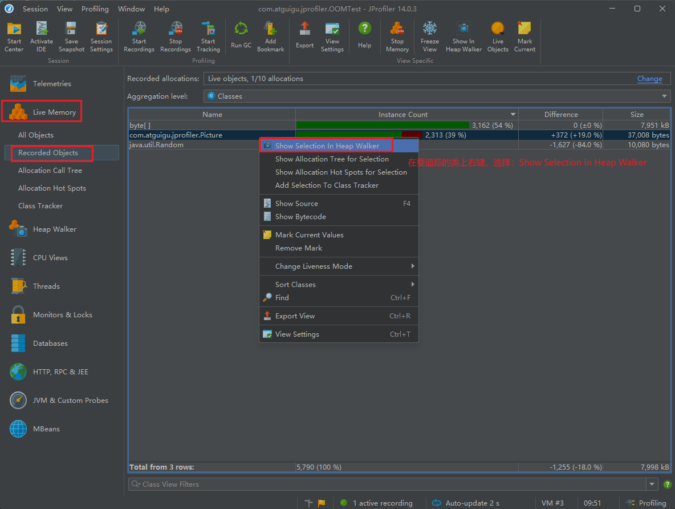The height and width of the screenshot is (509, 675).
Task: Open the Profiling menu
Action: [x=95, y=9]
